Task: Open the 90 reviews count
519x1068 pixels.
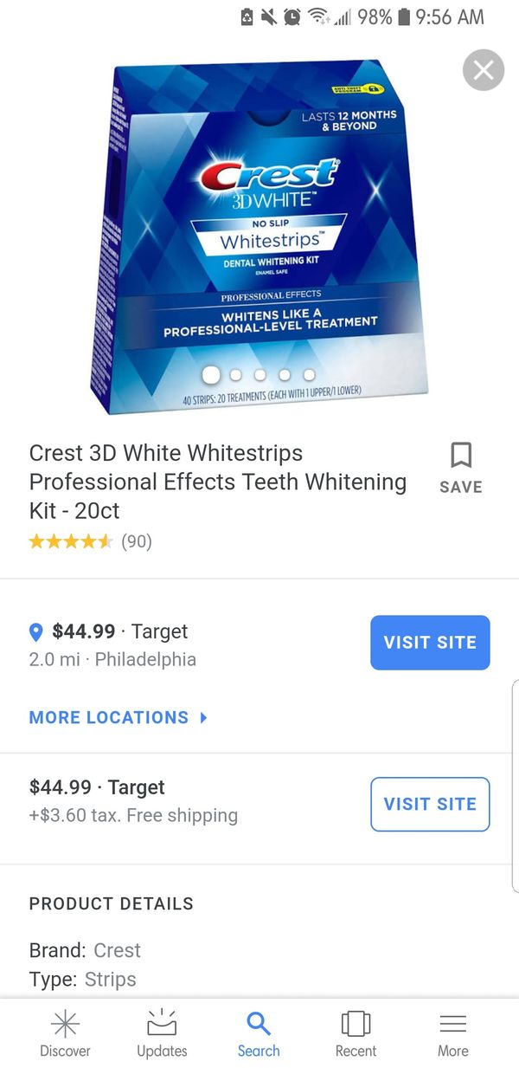Action: pos(137,541)
